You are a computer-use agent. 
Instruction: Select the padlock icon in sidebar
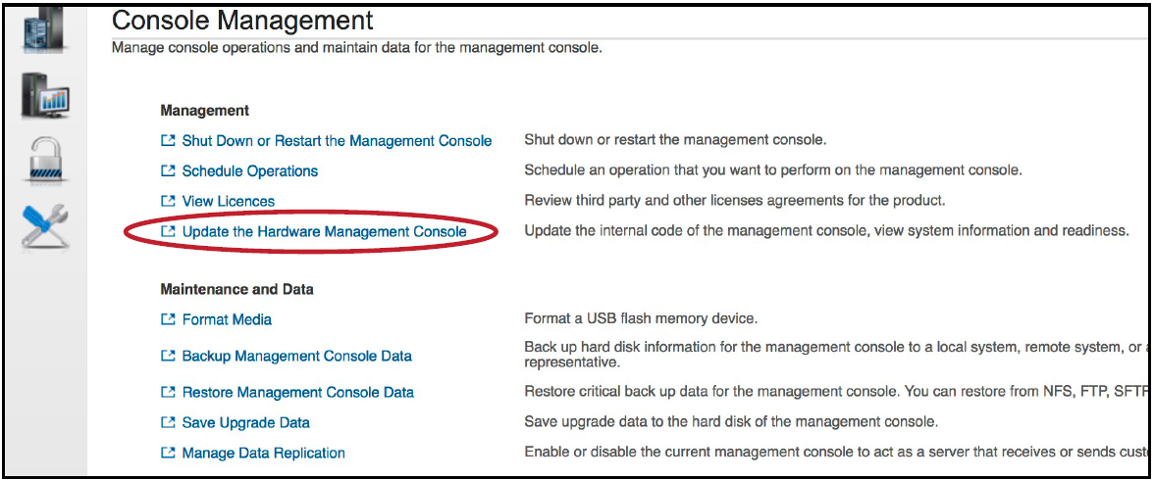[x=44, y=159]
